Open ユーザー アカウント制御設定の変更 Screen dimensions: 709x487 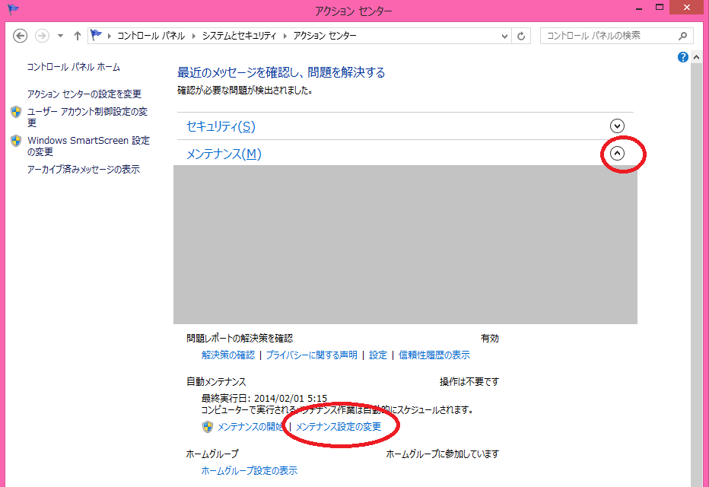(x=87, y=116)
